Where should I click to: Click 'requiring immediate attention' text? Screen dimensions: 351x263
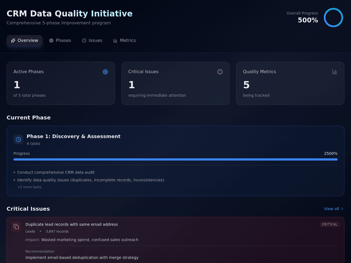157,95
